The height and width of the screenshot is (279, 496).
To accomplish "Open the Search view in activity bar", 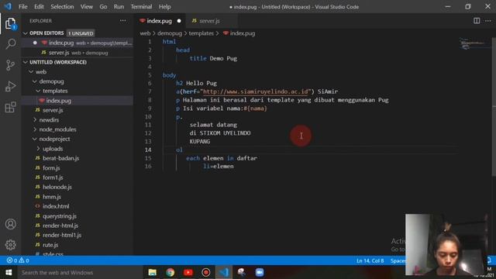I will tap(10, 43).
